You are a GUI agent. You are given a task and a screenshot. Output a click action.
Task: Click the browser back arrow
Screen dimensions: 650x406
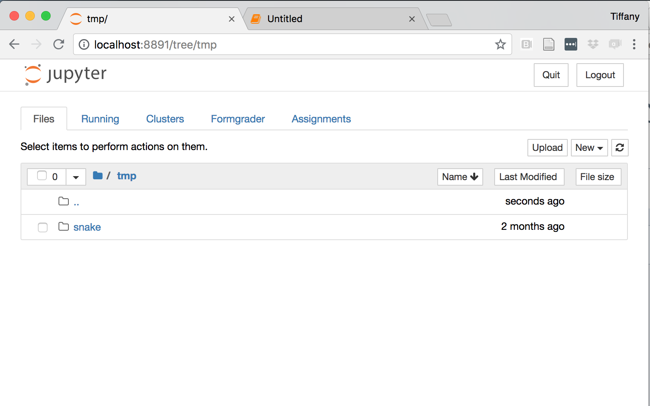click(14, 44)
